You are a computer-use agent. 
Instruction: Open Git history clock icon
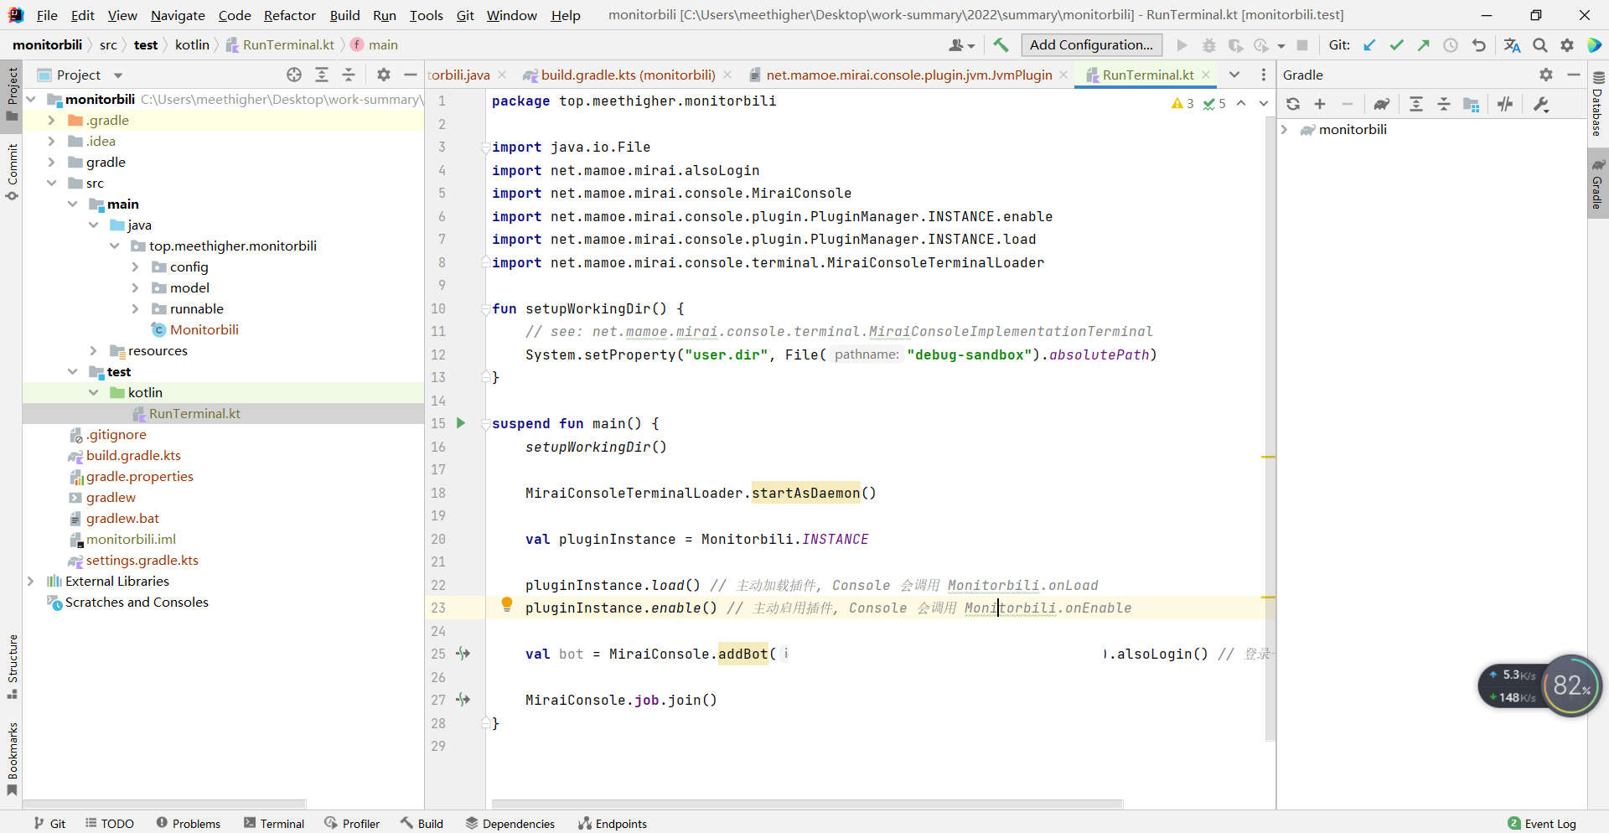click(x=1451, y=45)
